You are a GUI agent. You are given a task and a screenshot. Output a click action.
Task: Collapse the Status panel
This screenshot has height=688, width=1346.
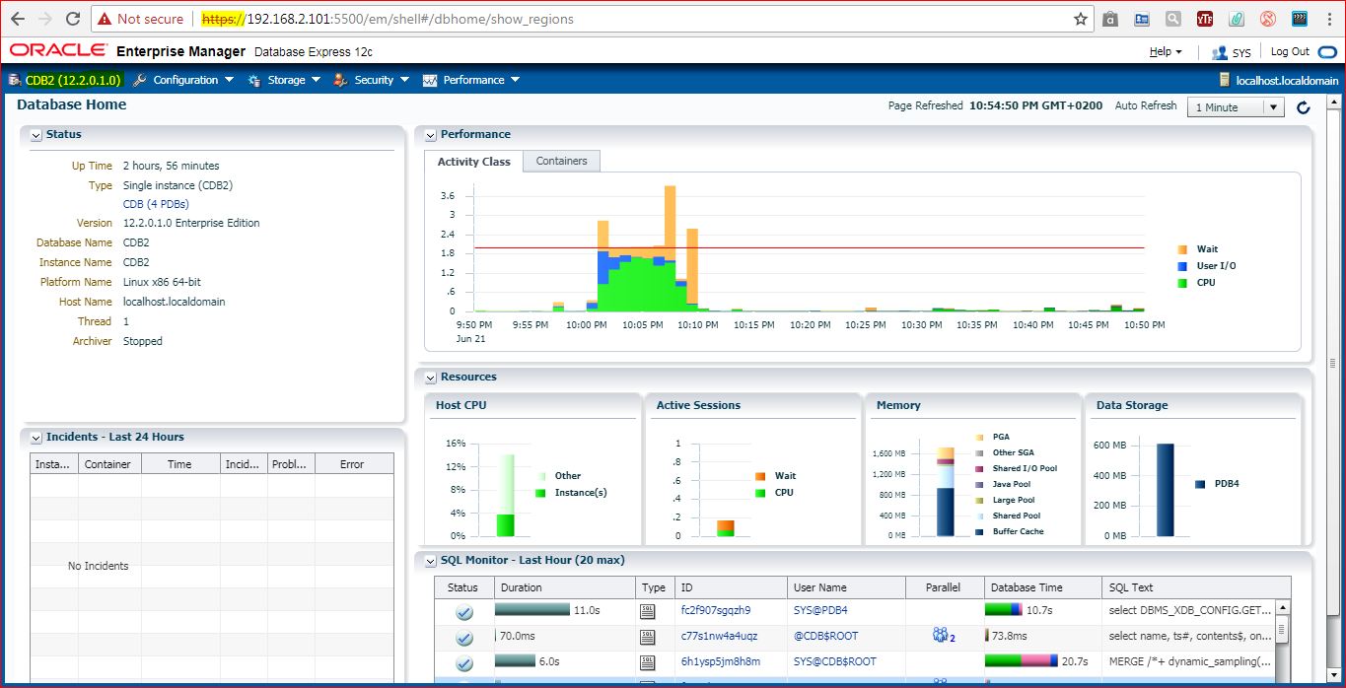35,135
